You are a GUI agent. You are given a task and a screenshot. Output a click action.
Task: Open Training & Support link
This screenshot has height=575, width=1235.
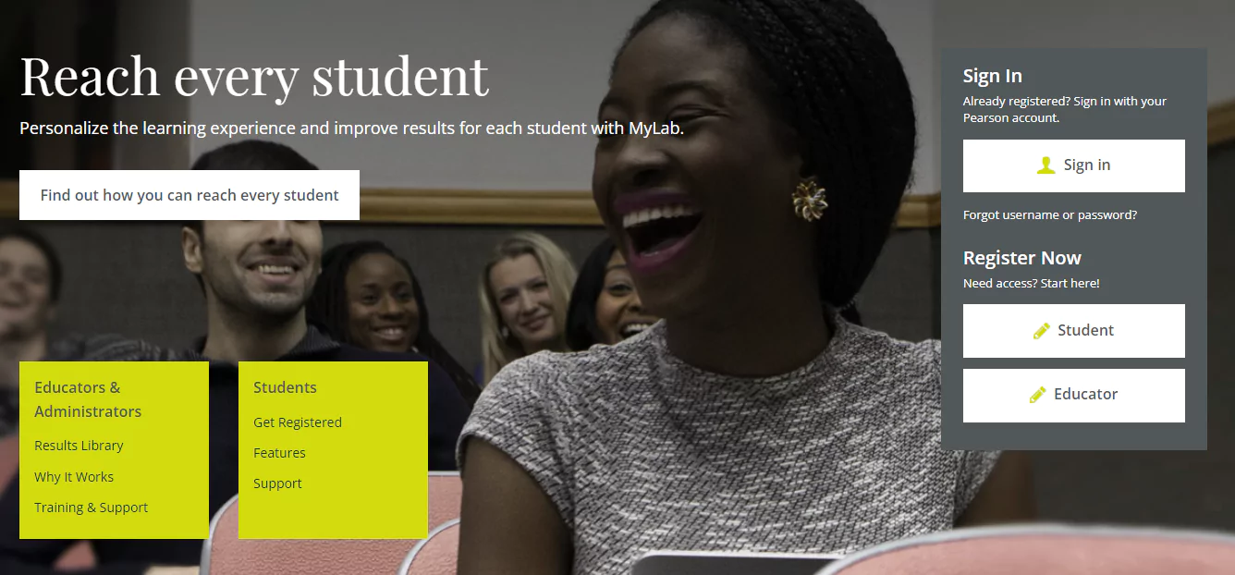click(x=92, y=508)
